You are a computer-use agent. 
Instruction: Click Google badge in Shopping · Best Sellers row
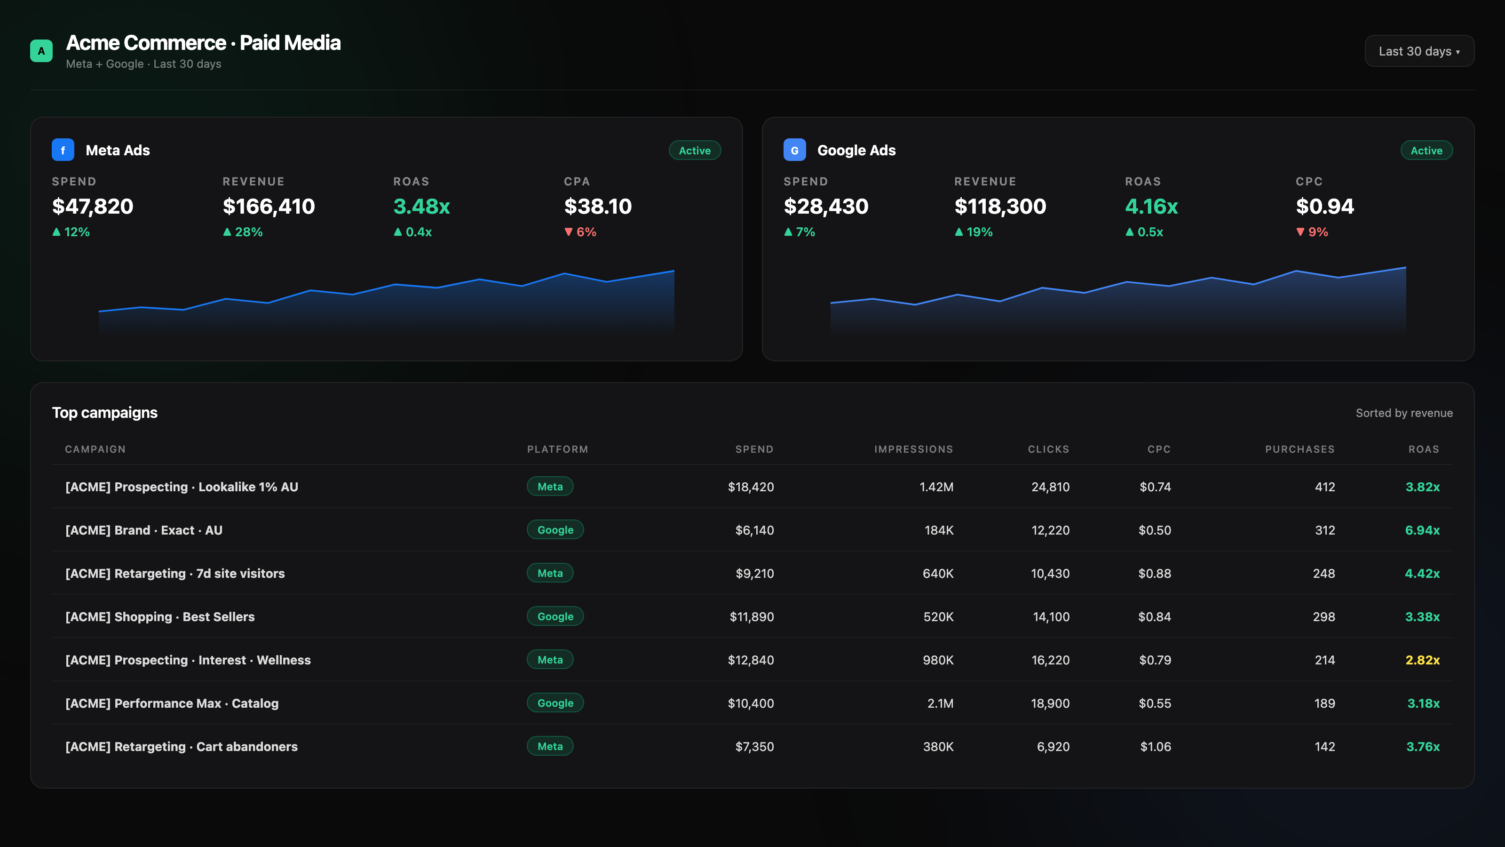(555, 616)
